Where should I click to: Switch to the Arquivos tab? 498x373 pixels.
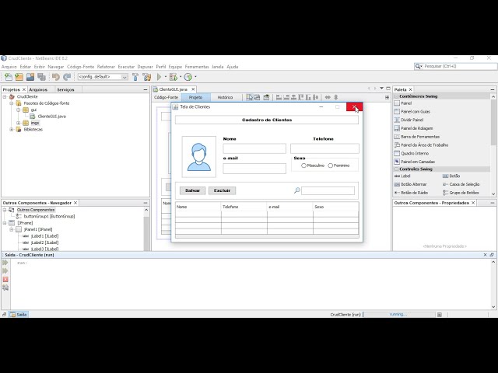(x=38, y=90)
